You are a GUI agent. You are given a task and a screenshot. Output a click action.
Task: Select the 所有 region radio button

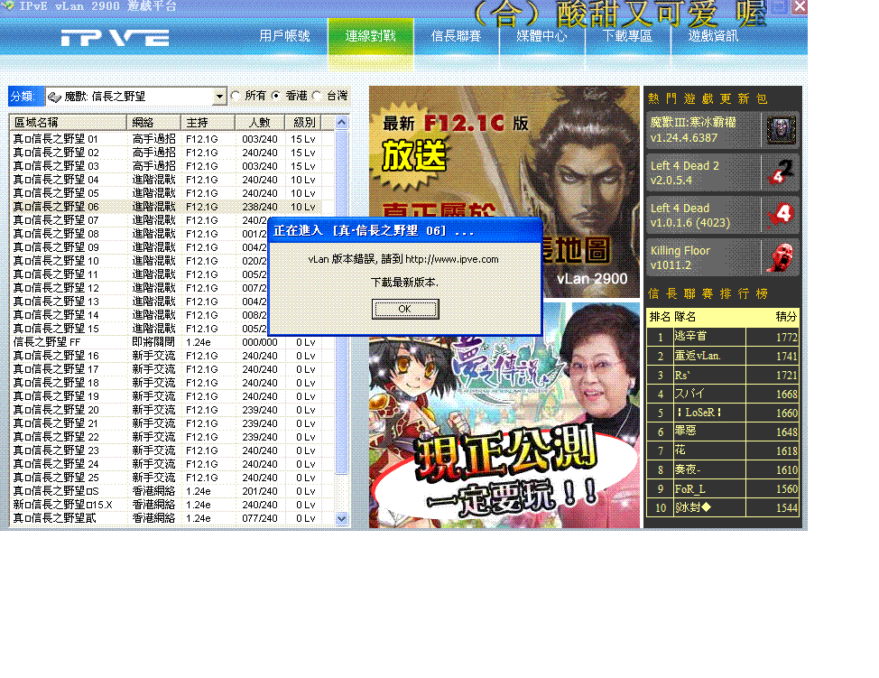[x=236, y=96]
